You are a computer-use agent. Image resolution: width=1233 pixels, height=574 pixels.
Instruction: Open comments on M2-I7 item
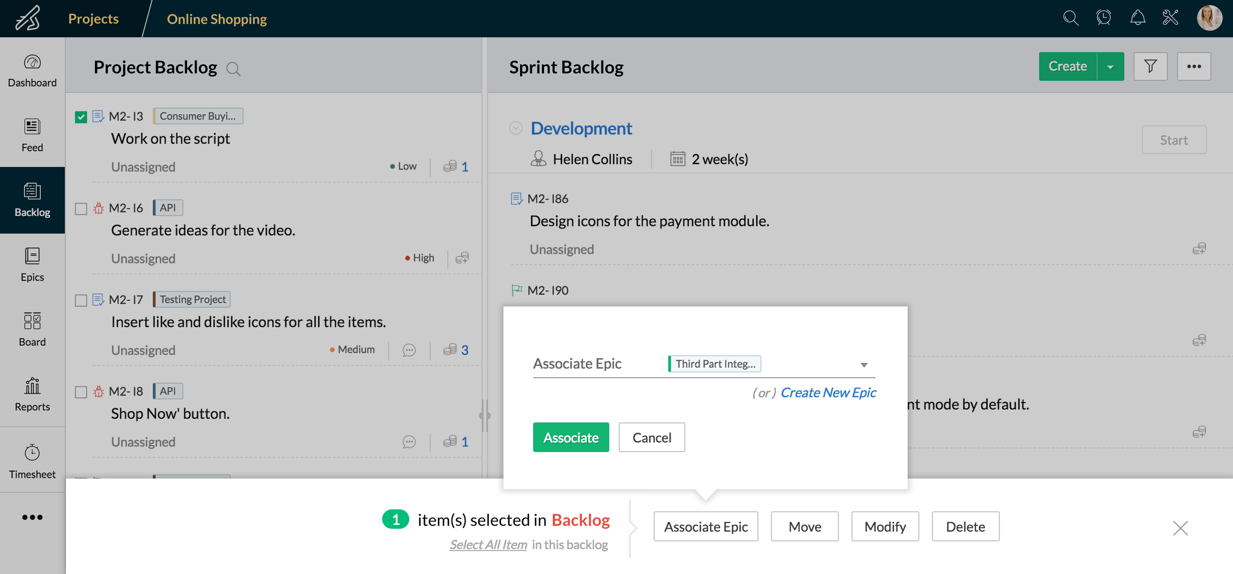click(x=409, y=350)
